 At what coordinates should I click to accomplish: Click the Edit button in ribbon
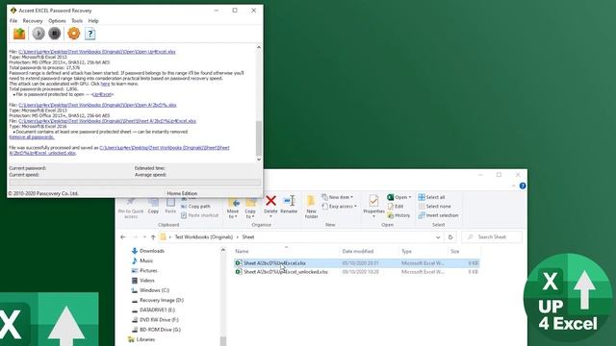pyautogui.click(x=396, y=206)
